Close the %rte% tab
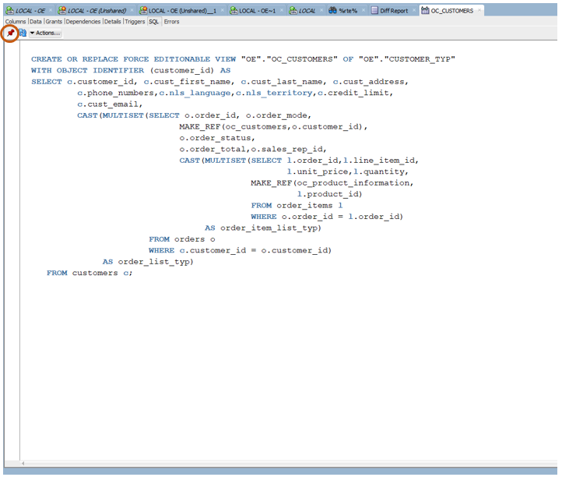Screen dimensions: 562x477 click(x=364, y=10)
